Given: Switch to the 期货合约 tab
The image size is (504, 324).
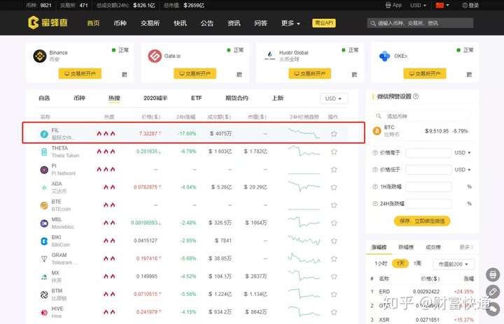Looking at the screenshot, I should [237, 98].
